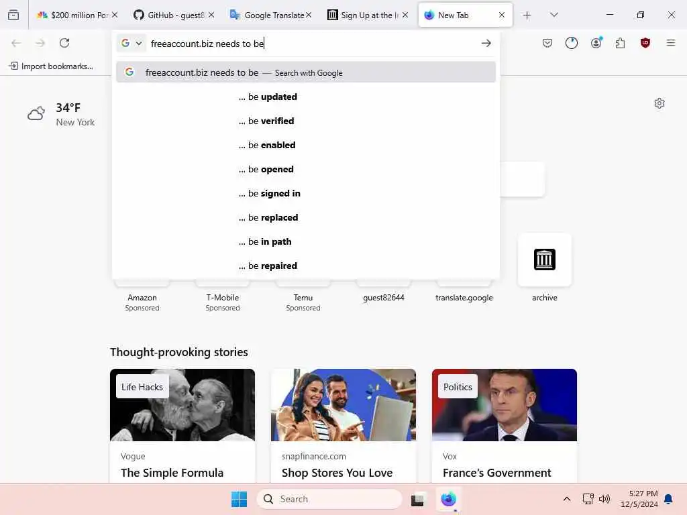This screenshot has height=515, width=687.
Task: List all tabs with the chevron
Action: (x=554, y=15)
